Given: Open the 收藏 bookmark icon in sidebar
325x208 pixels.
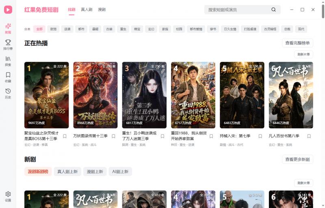Looking at the screenshot, I should pyautogui.click(x=8, y=75).
